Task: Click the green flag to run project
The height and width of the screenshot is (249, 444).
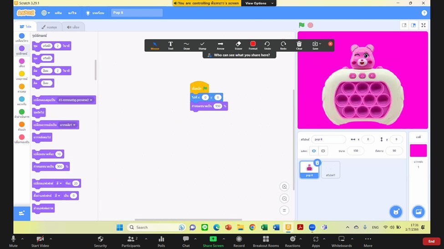Action: click(x=301, y=25)
